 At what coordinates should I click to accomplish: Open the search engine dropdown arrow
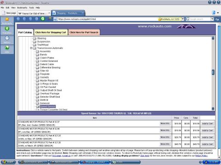coord(212,19)
